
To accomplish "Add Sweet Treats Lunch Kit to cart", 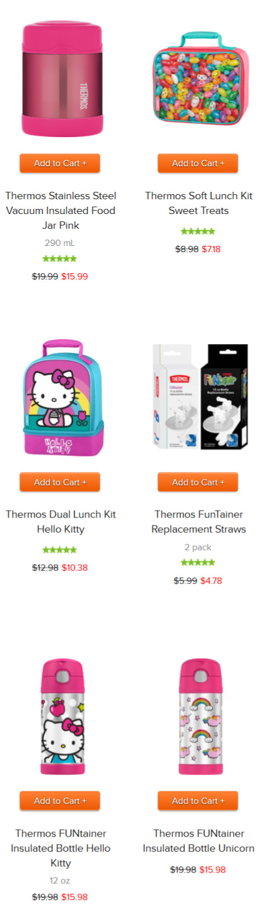I will coord(198,163).
